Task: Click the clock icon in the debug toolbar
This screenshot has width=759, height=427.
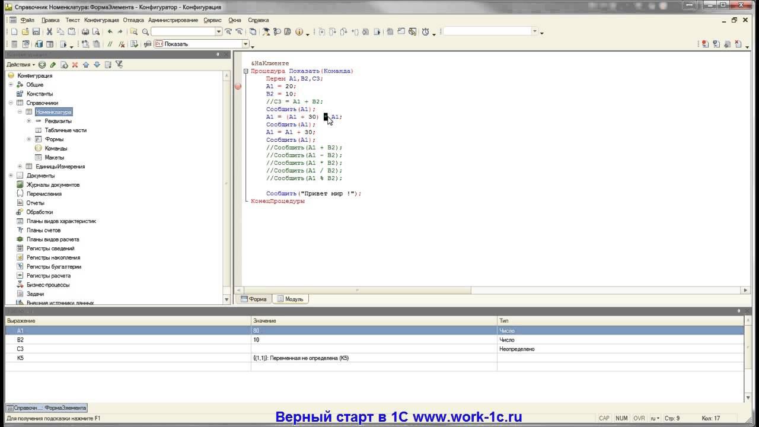Action: (426, 31)
